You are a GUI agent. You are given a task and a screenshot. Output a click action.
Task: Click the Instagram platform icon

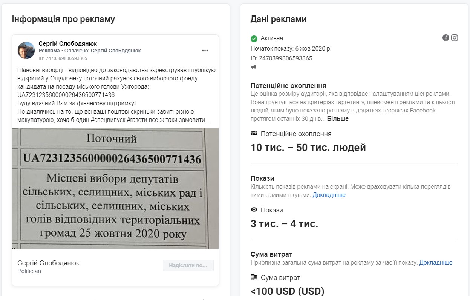click(455, 38)
